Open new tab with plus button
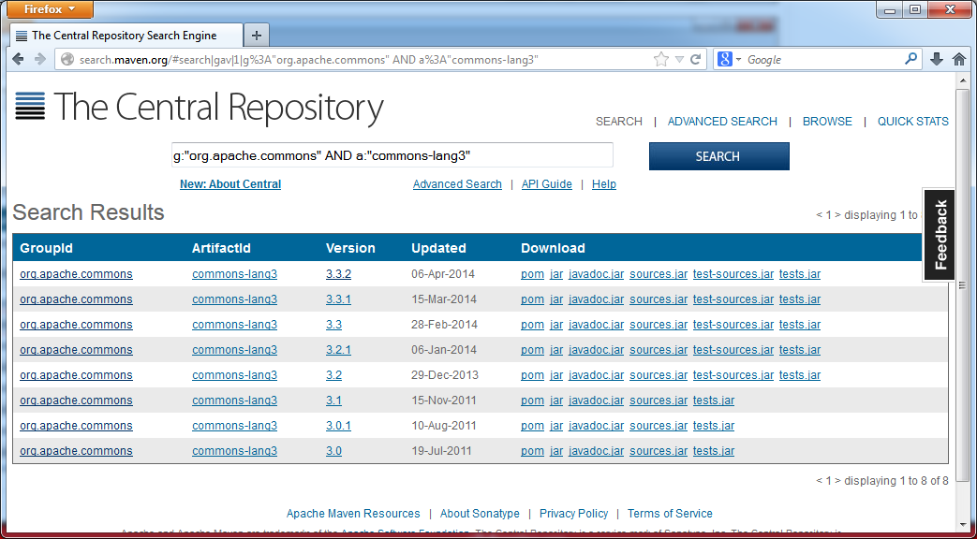The width and height of the screenshot is (977, 539). [x=256, y=36]
